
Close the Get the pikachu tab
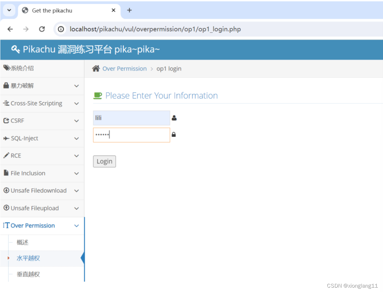113,10
